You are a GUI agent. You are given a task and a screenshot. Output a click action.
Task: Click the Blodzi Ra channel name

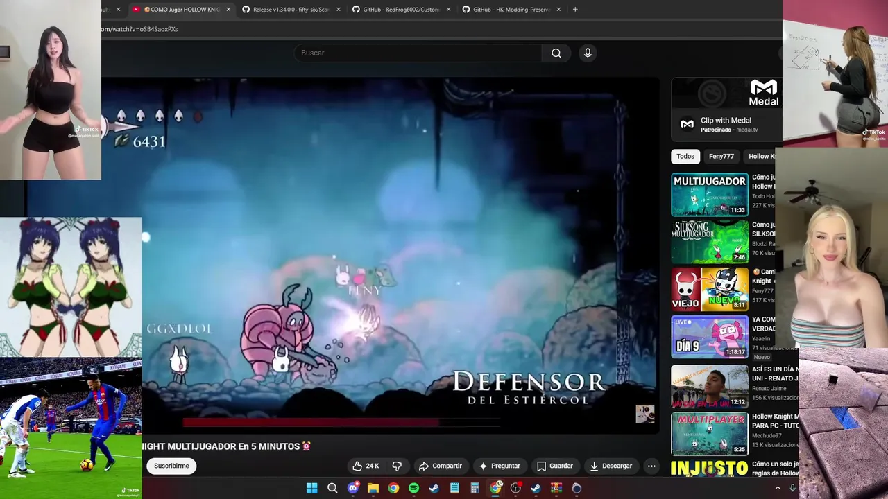coord(763,244)
